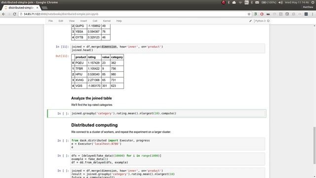This screenshot has width=316, height=178.
Task: Click the Analyze the joined table heading
Action: pyautogui.click(x=91, y=98)
